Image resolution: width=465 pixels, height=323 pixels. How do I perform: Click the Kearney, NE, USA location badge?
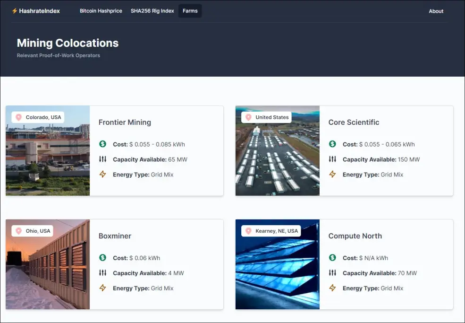[x=271, y=231]
